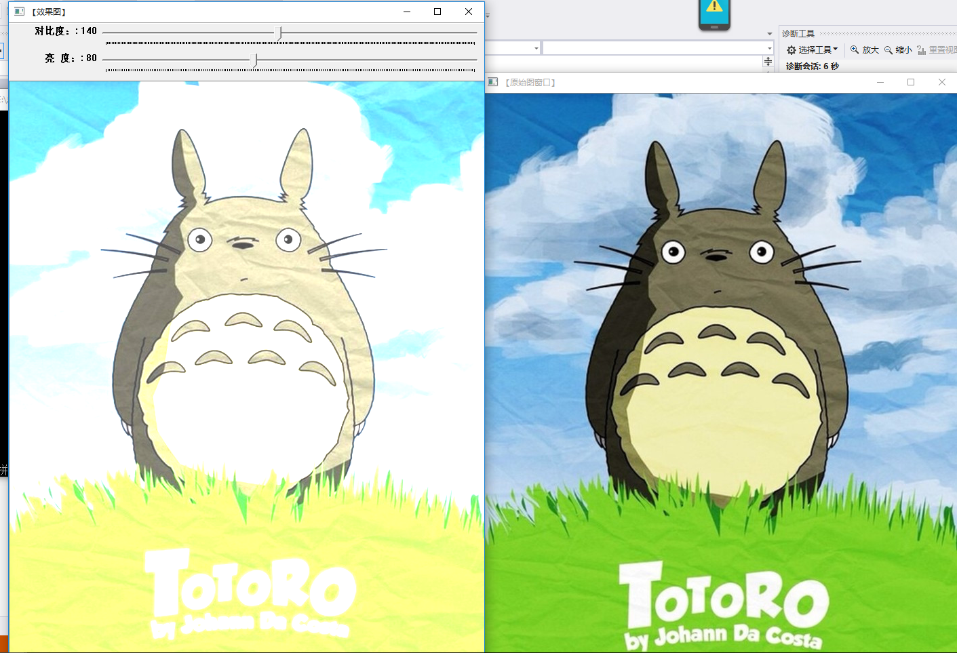Click the 放大 zoom-in magnifier button
Viewport: 957px width, 653px height.
(865, 50)
